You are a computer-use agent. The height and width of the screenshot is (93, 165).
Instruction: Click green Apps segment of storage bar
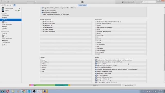pos(44,85)
